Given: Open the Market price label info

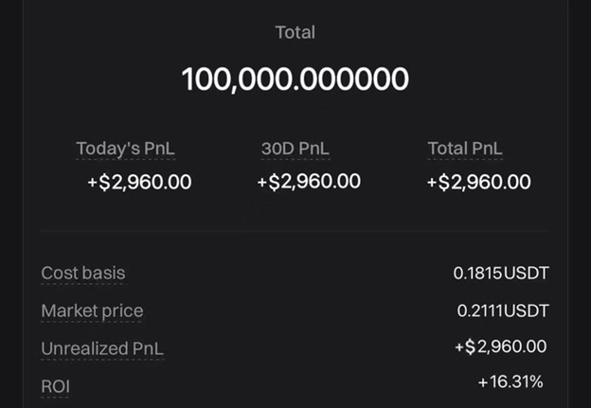Looking at the screenshot, I should [92, 310].
